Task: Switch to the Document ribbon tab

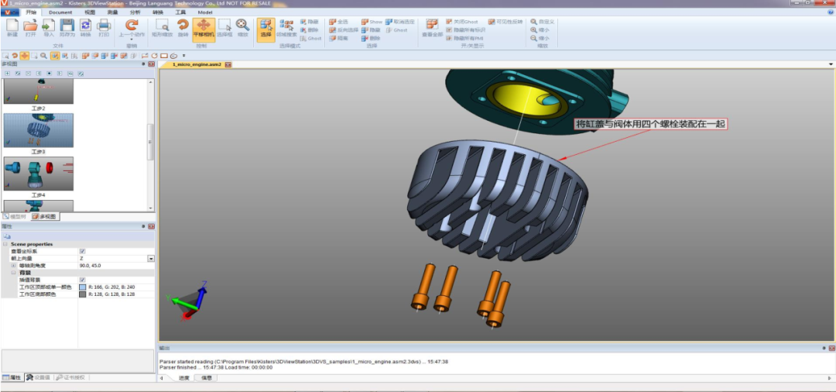Action: pos(60,12)
